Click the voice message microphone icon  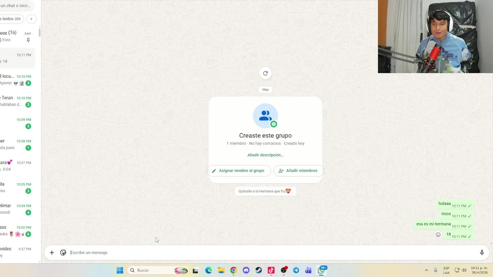coord(481,253)
